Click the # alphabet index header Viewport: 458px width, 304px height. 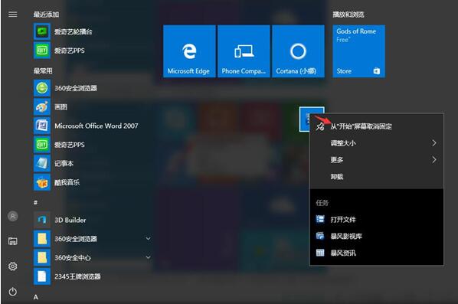coord(36,202)
